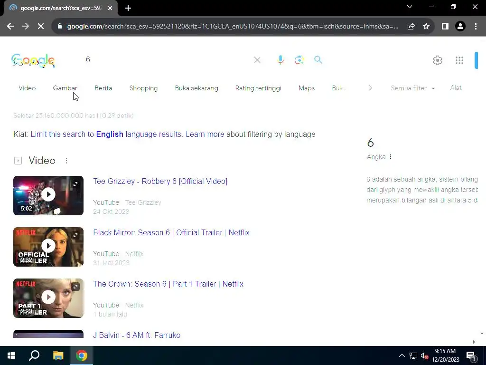Limit search to English results link
The image size is (486, 365).
pos(107,134)
